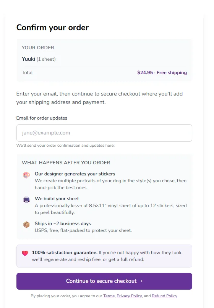Click the printer icon beside build sheet

[x=26, y=200]
